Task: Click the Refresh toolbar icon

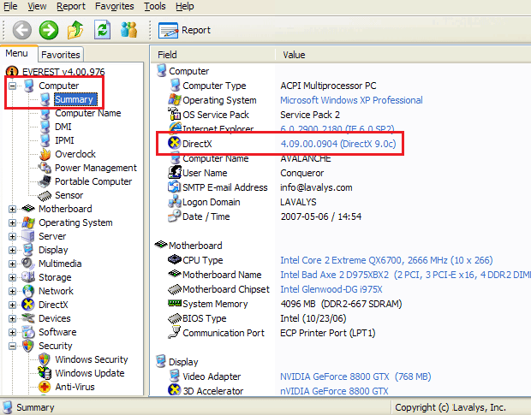Action: tap(103, 30)
